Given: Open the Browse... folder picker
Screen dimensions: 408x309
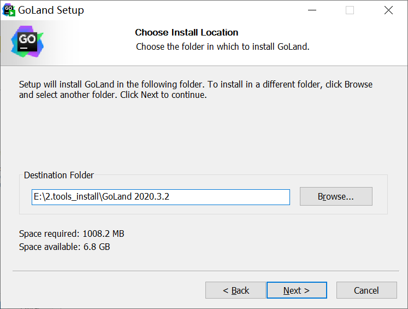Looking at the screenshot, I should (336, 197).
